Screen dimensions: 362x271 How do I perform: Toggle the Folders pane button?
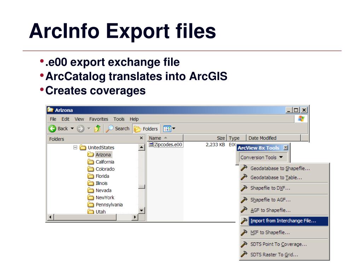click(x=146, y=128)
